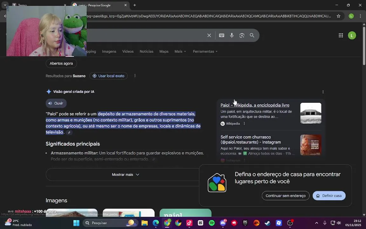Expand the Ferramentas dropdown

(205, 52)
